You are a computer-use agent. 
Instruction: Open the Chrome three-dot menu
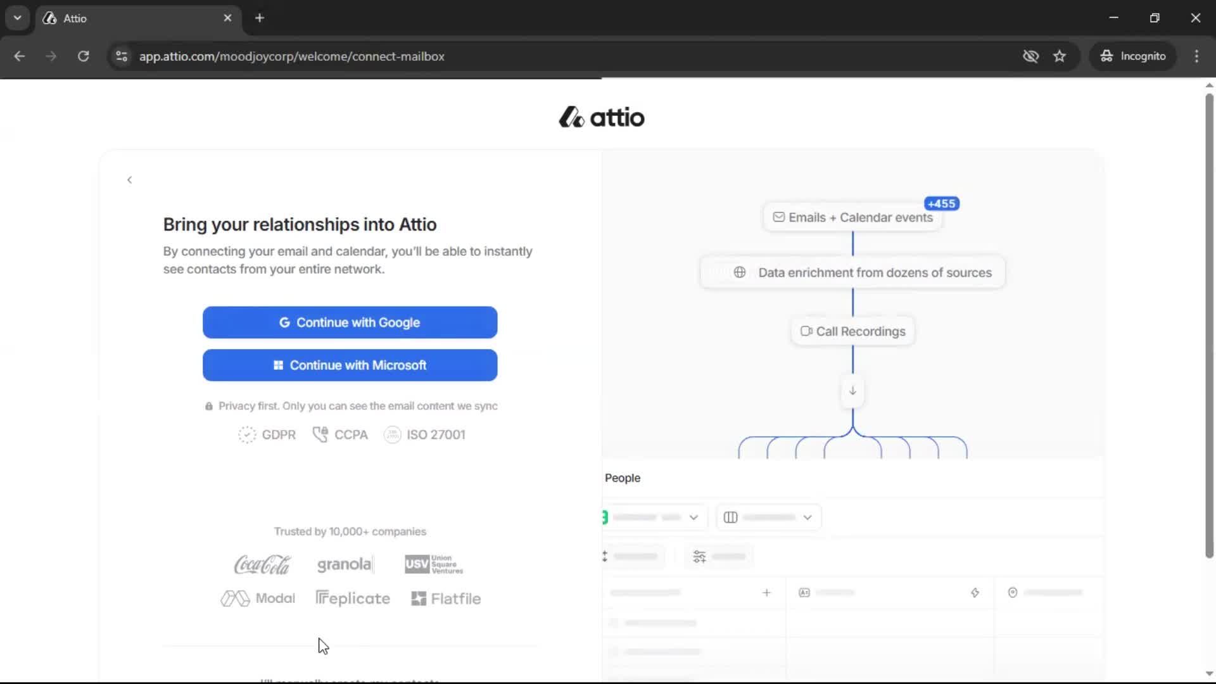[x=1196, y=56]
